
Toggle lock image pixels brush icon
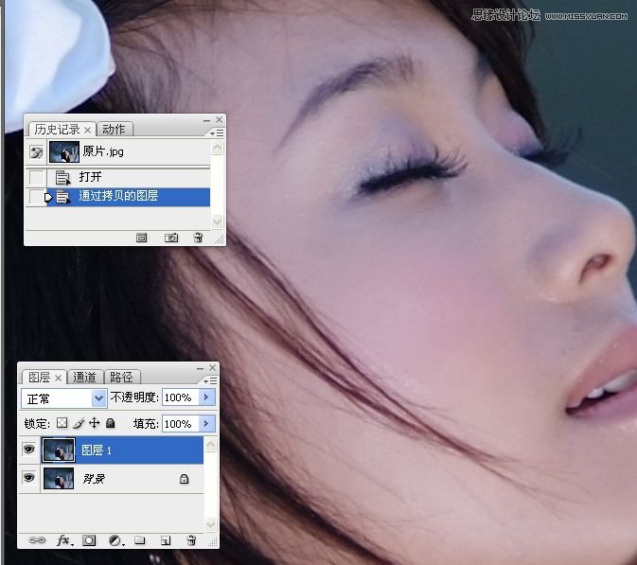(x=79, y=423)
